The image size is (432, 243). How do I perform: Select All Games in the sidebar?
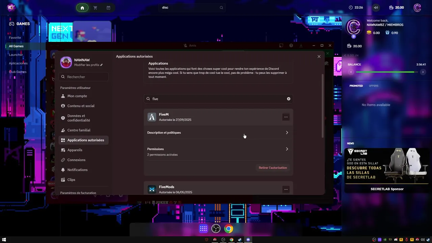pyautogui.click(x=16, y=46)
